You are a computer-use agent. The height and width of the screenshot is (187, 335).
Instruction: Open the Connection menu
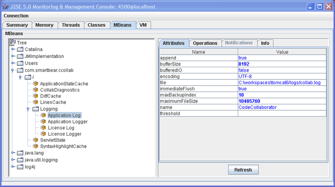(16, 16)
